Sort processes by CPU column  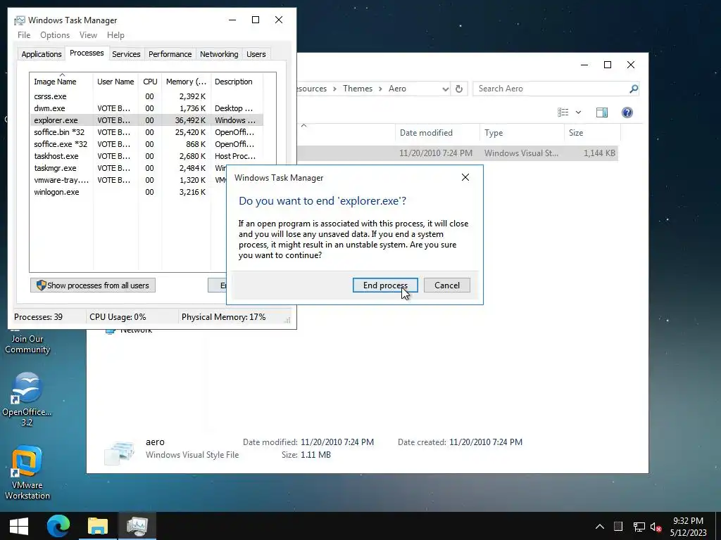(x=150, y=82)
